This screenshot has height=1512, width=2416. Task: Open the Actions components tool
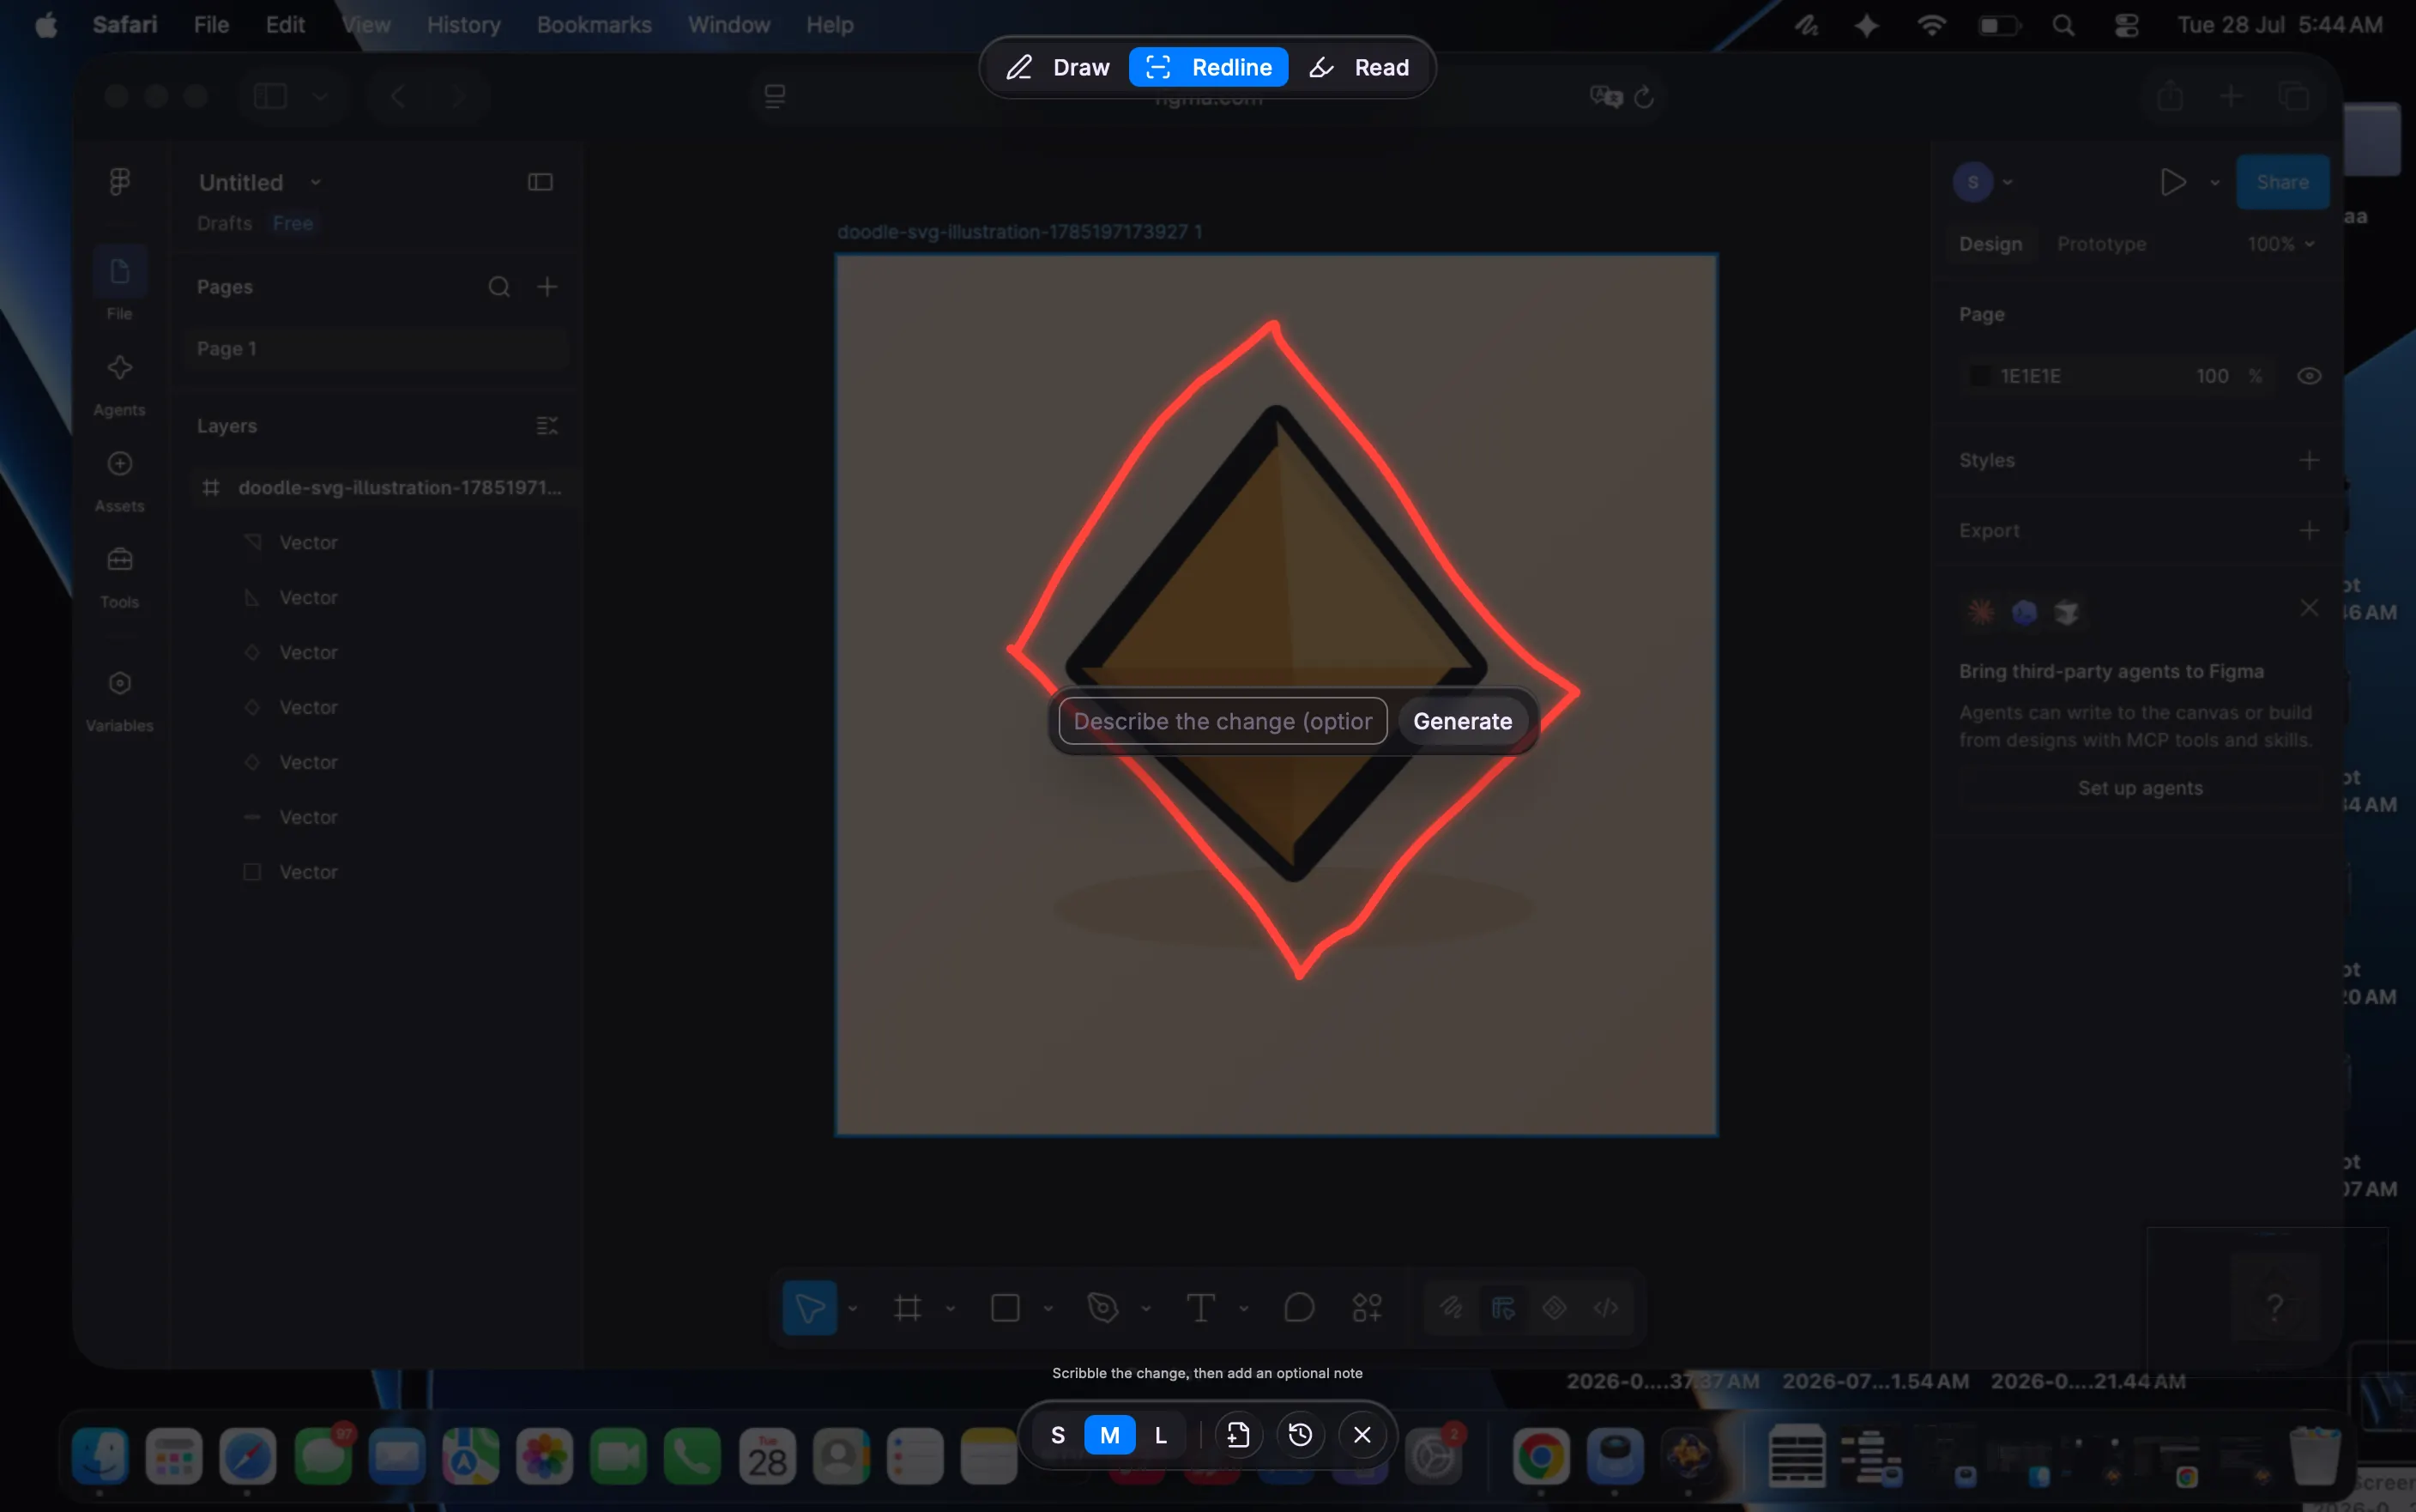click(1367, 1307)
